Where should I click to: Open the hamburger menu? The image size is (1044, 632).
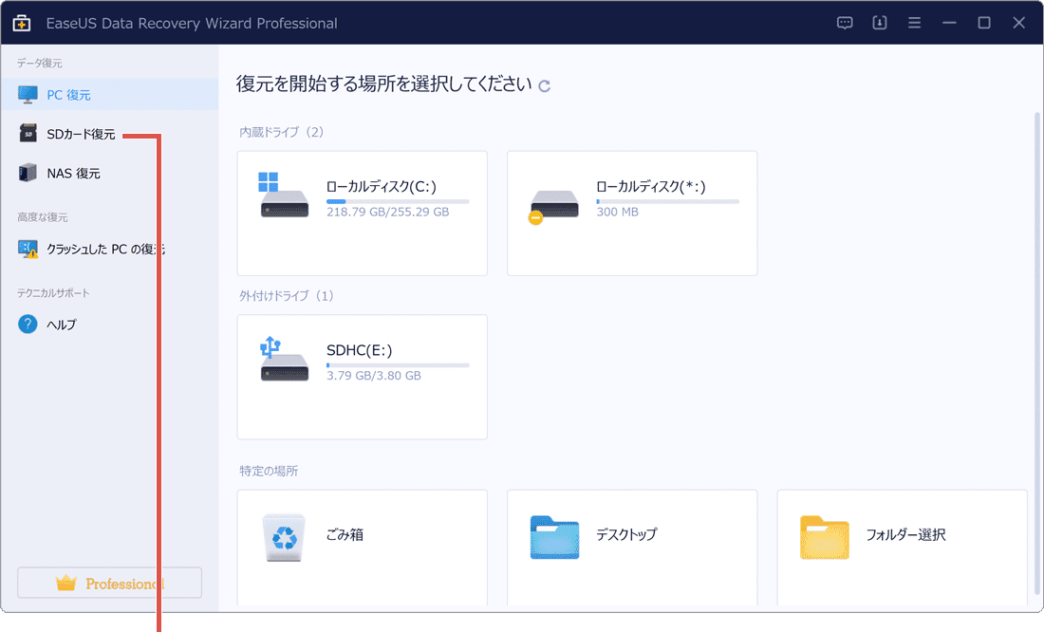pos(914,22)
